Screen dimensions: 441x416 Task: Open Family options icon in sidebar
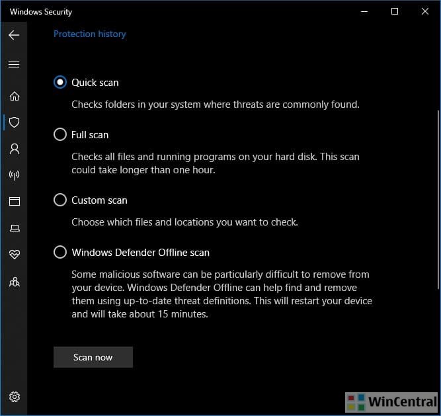pyautogui.click(x=14, y=282)
